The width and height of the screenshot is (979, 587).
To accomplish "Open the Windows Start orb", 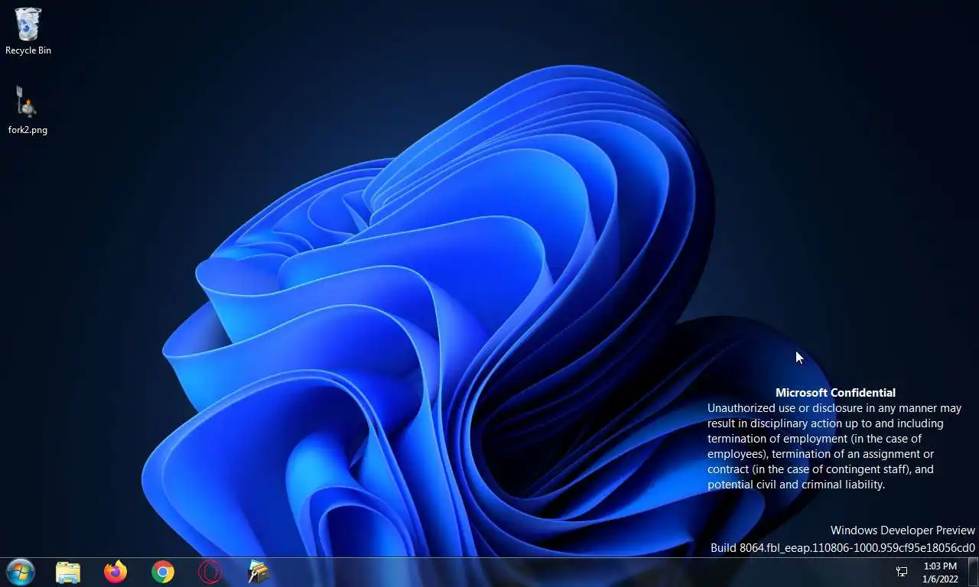I will pyautogui.click(x=21, y=572).
